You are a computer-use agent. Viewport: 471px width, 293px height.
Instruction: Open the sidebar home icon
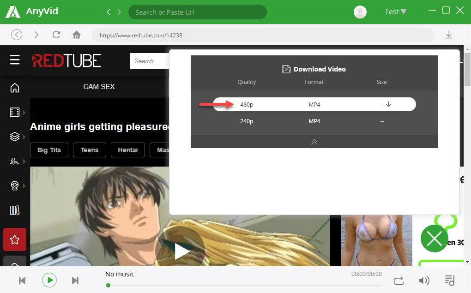click(15, 88)
